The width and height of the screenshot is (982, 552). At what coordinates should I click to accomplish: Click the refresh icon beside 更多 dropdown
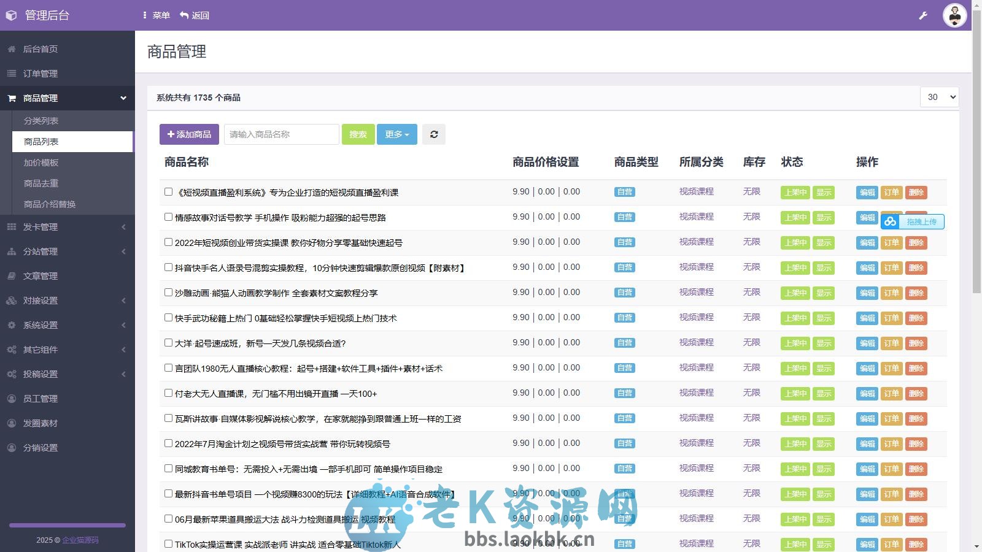tap(434, 134)
